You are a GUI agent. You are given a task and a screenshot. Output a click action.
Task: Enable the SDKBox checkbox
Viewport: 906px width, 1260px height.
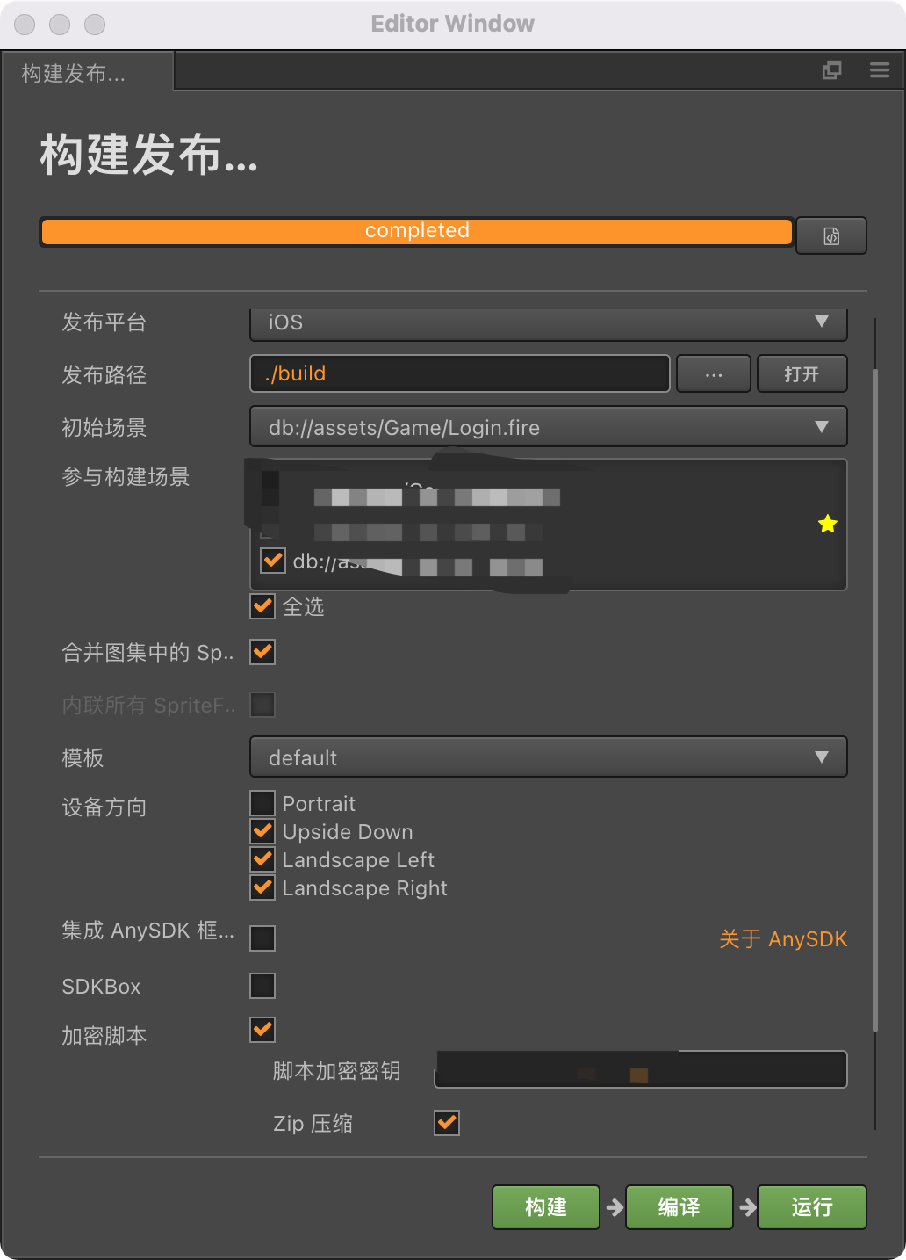point(262,986)
